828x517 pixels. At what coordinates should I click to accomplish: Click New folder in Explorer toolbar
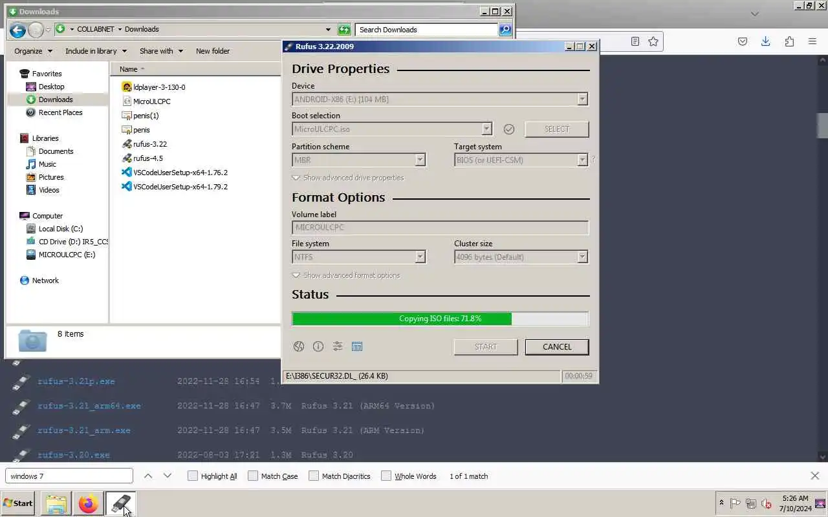(x=213, y=51)
